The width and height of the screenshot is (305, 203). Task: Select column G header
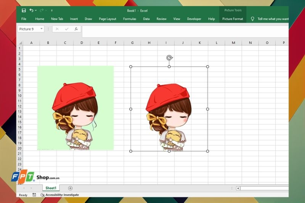[132, 43]
